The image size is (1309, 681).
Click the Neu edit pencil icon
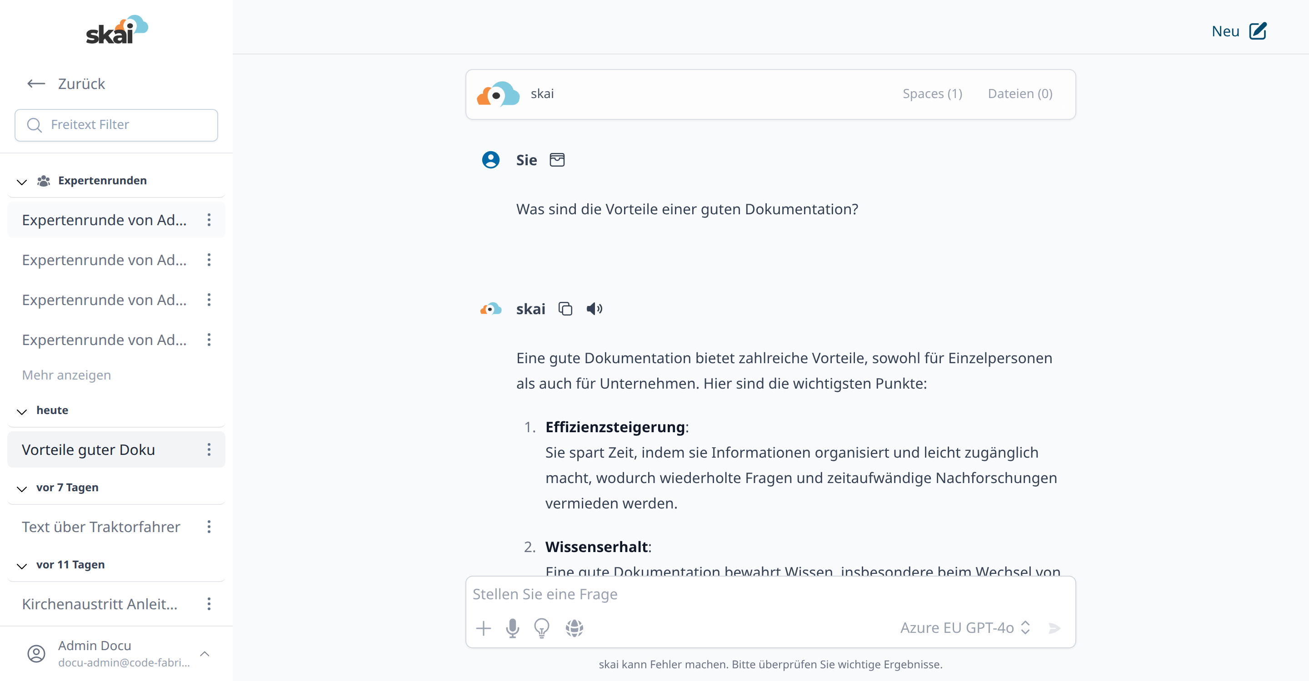point(1258,31)
